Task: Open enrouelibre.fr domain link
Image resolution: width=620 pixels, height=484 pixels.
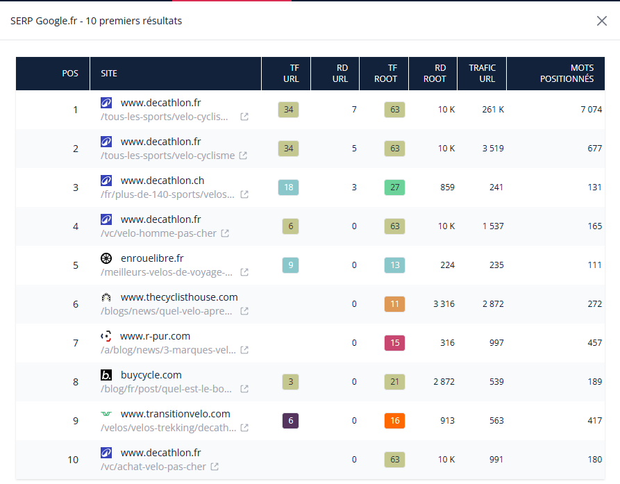Action: [152, 258]
